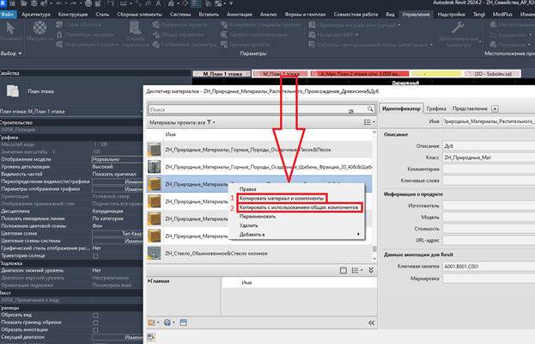The height and width of the screenshot is (344, 535).
Task: Open library panel list view options dropdown
Action: tap(357, 270)
